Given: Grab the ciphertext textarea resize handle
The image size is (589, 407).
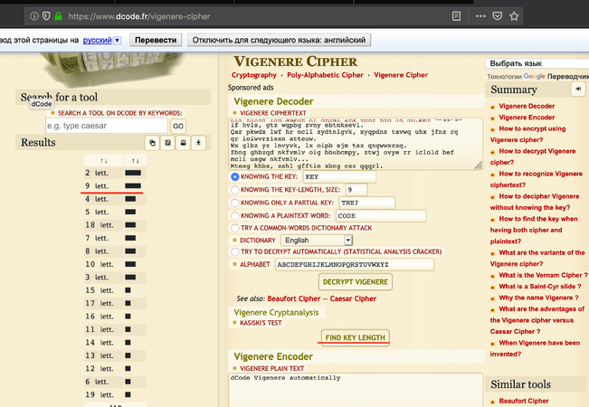Looking at the screenshot, I should [478, 166].
